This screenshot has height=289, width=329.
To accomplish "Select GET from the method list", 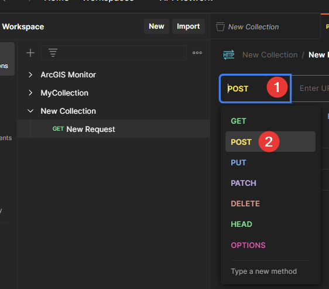I will pos(270,121).
